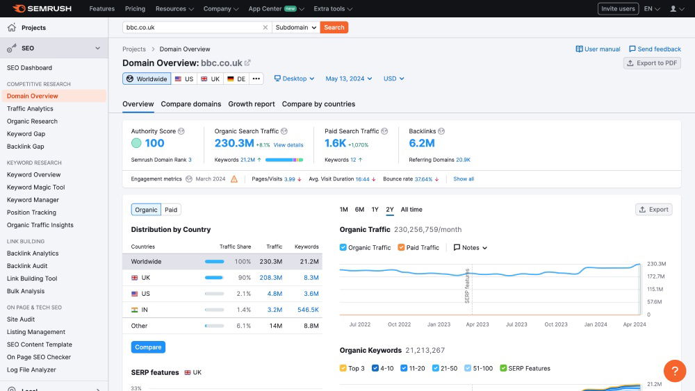The height and width of the screenshot is (391, 695).
Task: Click the Projects home icon
Action: pyautogui.click(x=12, y=28)
